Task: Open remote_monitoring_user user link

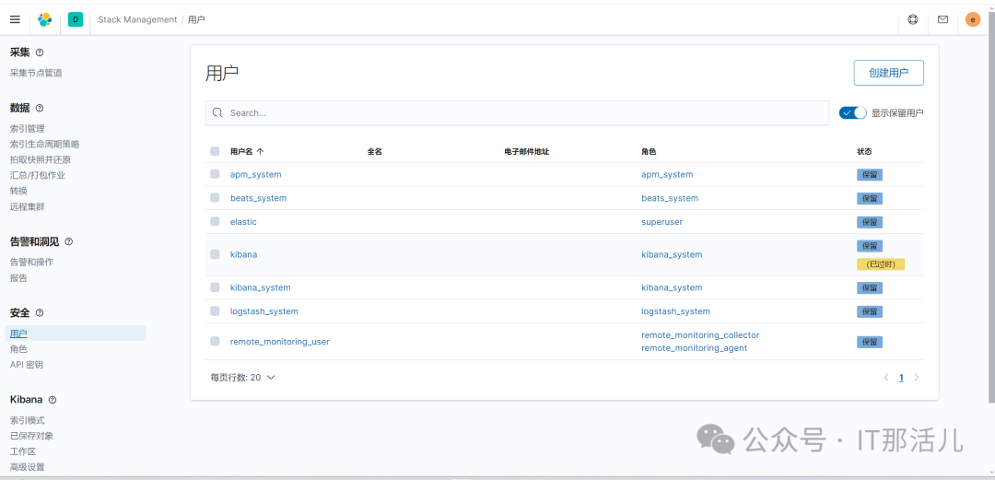Action: click(280, 341)
